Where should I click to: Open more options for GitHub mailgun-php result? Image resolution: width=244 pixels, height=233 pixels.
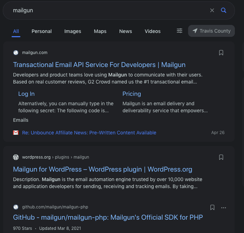pyautogui.click(x=224, y=208)
